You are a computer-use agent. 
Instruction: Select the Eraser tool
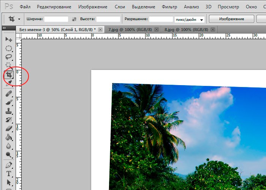(x=8, y=129)
